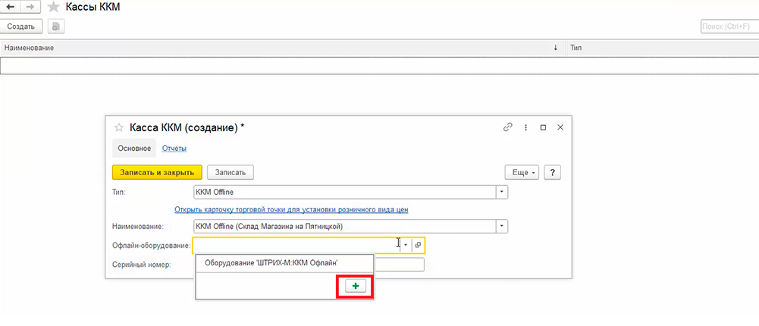Screen dimensions: 759x326
Task: Open the Еще dropdown menu
Action: pyautogui.click(x=523, y=172)
